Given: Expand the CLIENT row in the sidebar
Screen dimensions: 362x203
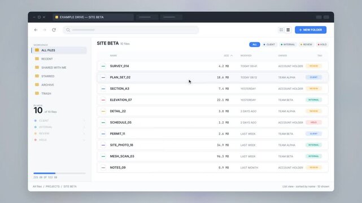Looking at the screenshot, I should coord(59,121).
